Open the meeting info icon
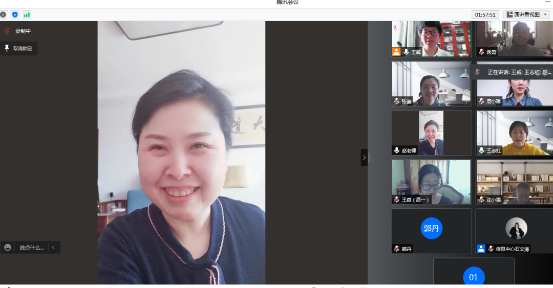Image resolution: width=553 pixels, height=288 pixels. pos(3,14)
